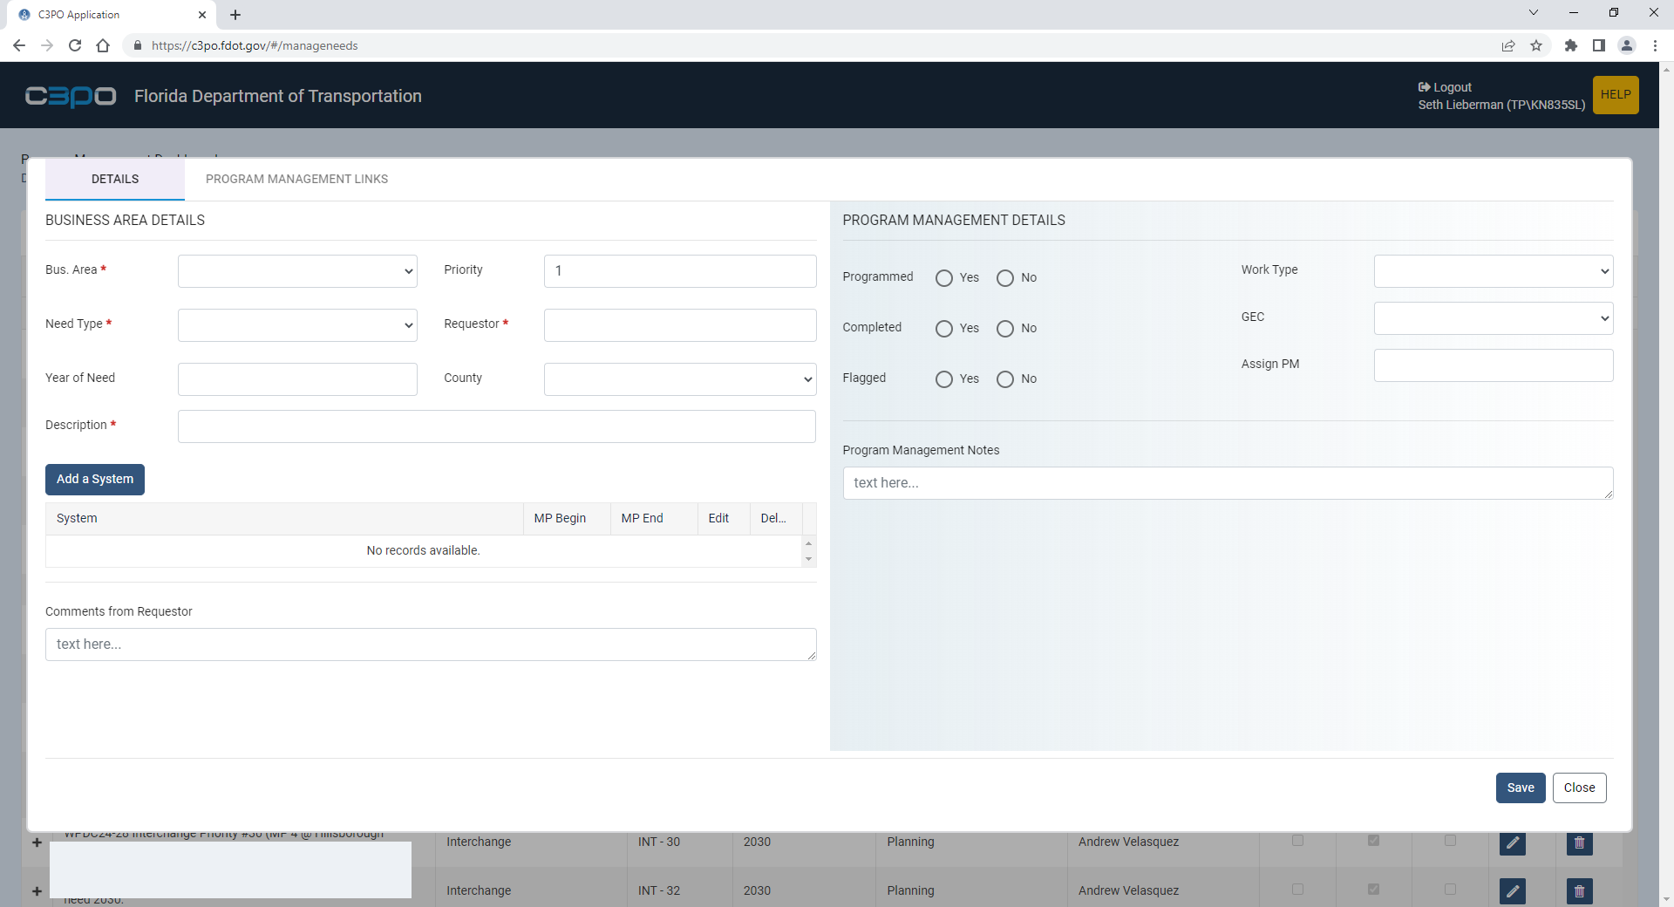Switch to Program Management Links tab
Image resolution: width=1674 pixels, height=907 pixels.
(x=296, y=179)
